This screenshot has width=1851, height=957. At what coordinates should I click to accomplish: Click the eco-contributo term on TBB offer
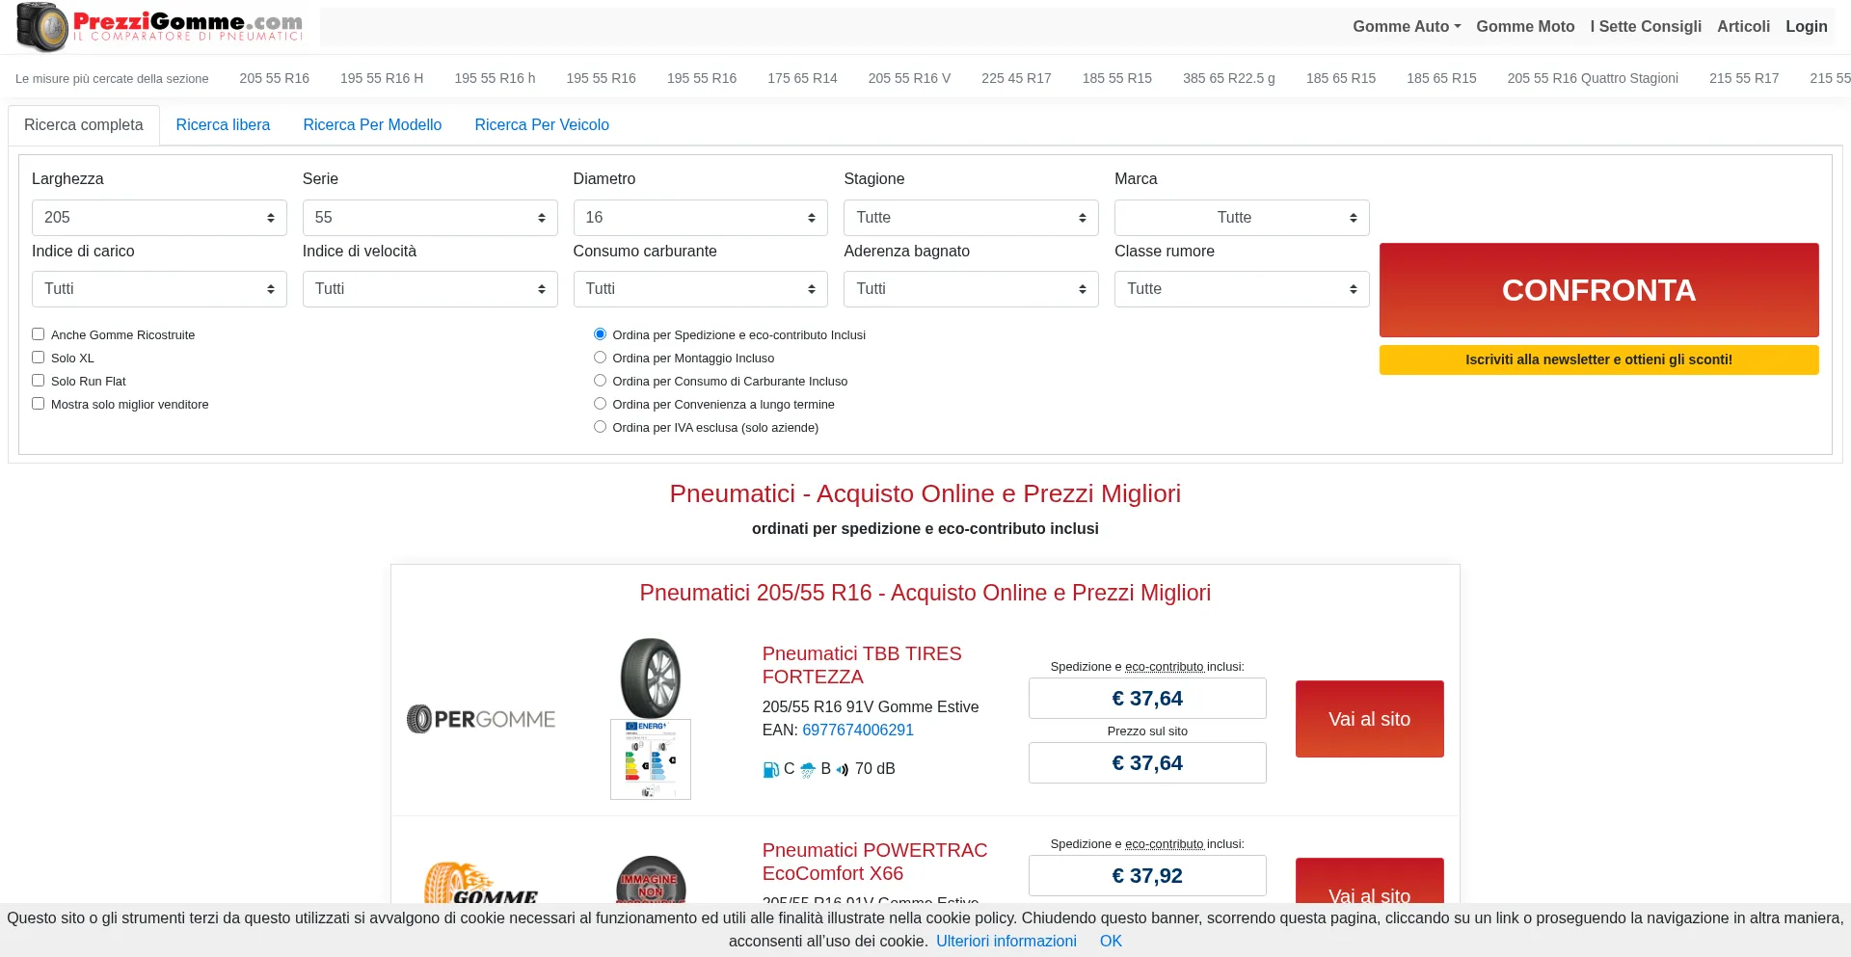point(1164,667)
